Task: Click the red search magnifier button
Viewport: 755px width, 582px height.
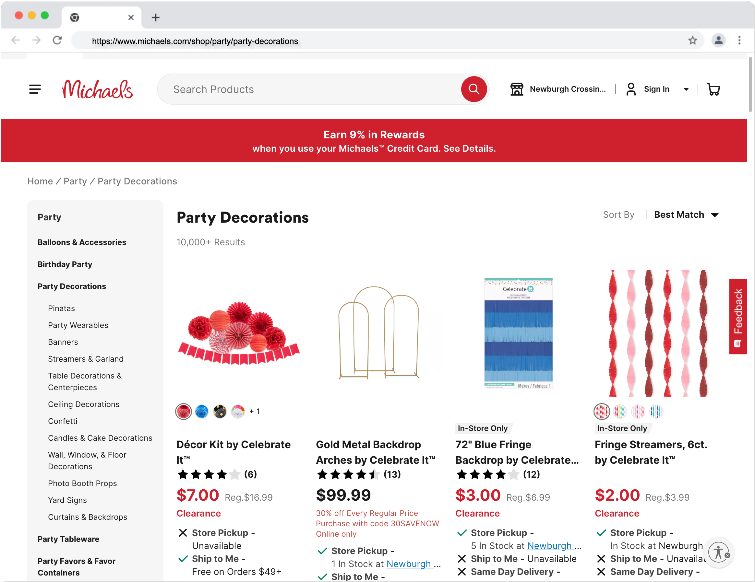Action: tap(473, 89)
